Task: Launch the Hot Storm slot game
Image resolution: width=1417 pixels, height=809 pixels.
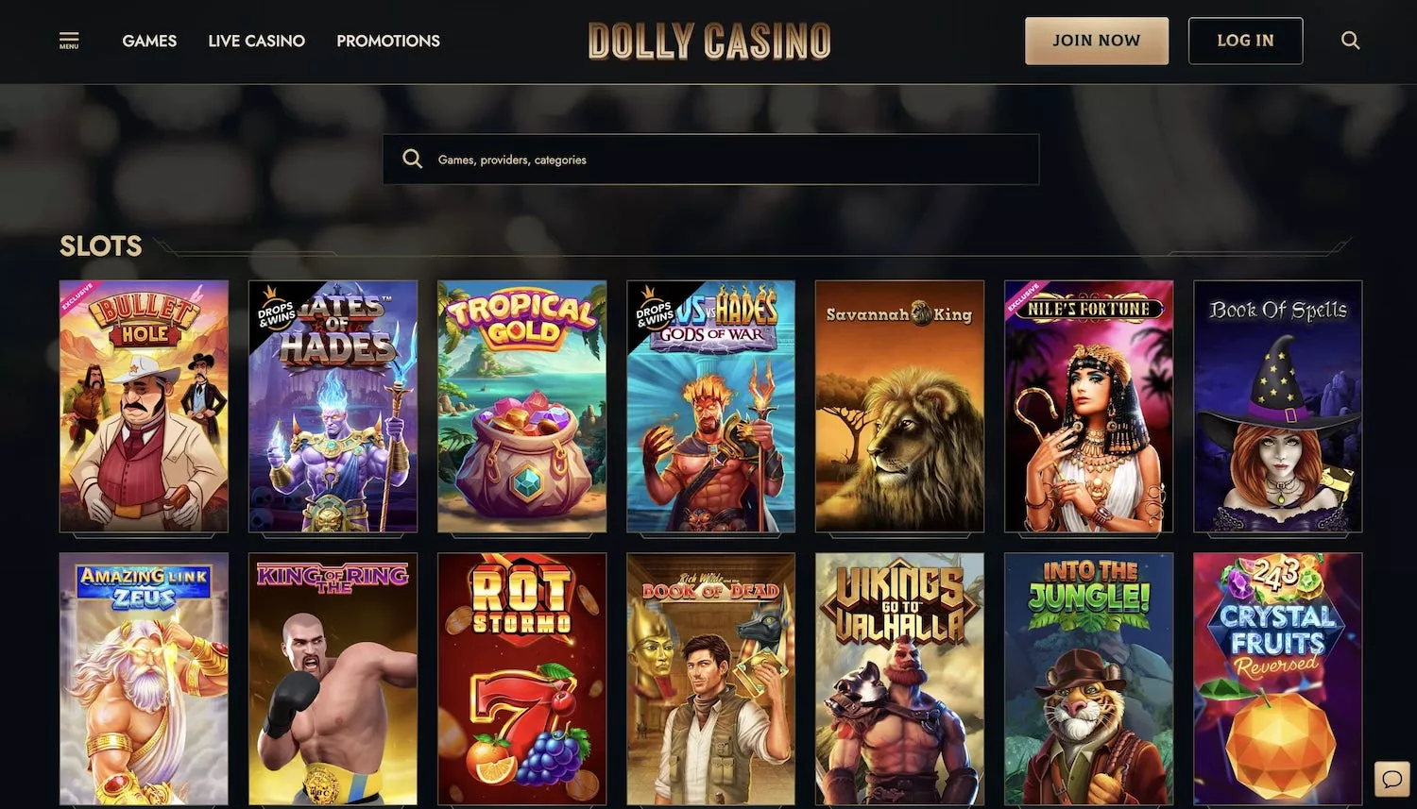Action: (521, 679)
